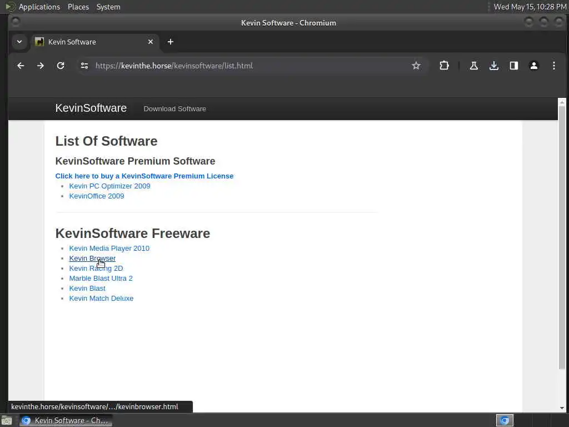Open Chrome Labs flask icon
Image resolution: width=569 pixels, height=427 pixels.
(x=474, y=66)
